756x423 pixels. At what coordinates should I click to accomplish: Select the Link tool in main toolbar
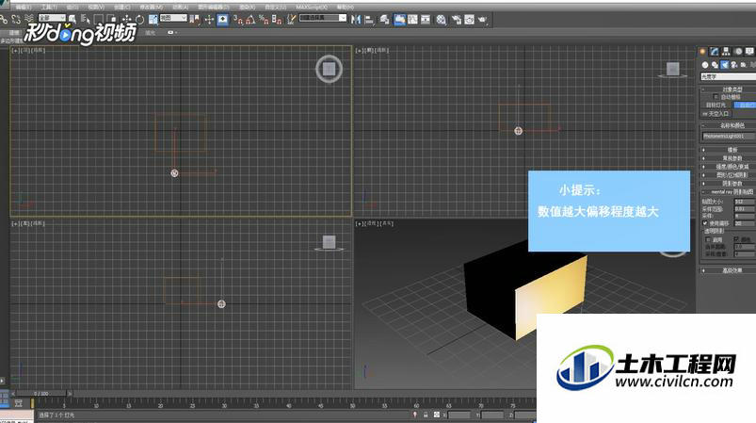[x=4, y=19]
